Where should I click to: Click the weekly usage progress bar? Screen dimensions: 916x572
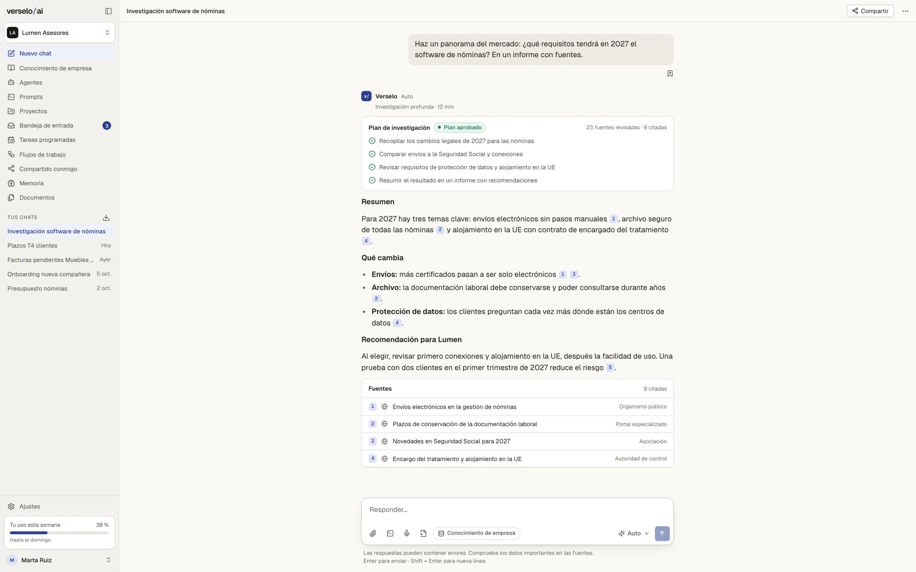coord(59,533)
